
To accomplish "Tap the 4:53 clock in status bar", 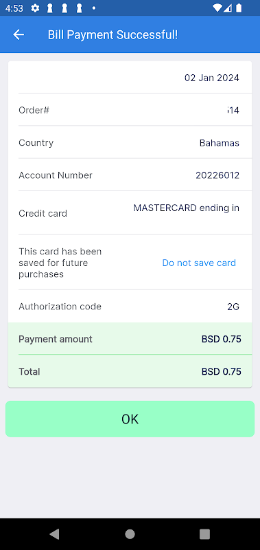I will (x=14, y=8).
